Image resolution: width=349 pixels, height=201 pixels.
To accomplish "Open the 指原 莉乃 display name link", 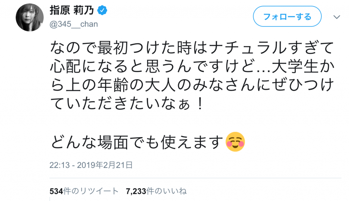I will click(x=72, y=11).
